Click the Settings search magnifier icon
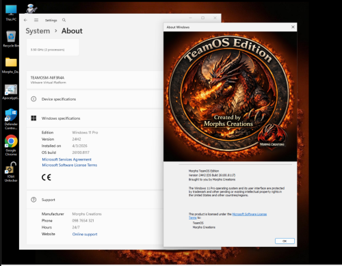This screenshot has height=266, width=342. pos(64,20)
